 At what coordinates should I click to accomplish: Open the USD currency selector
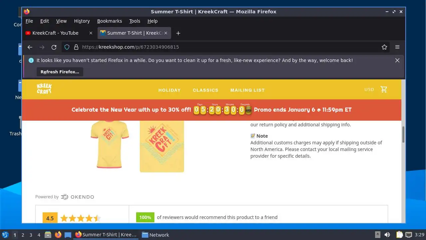click(x=369, y=89)
